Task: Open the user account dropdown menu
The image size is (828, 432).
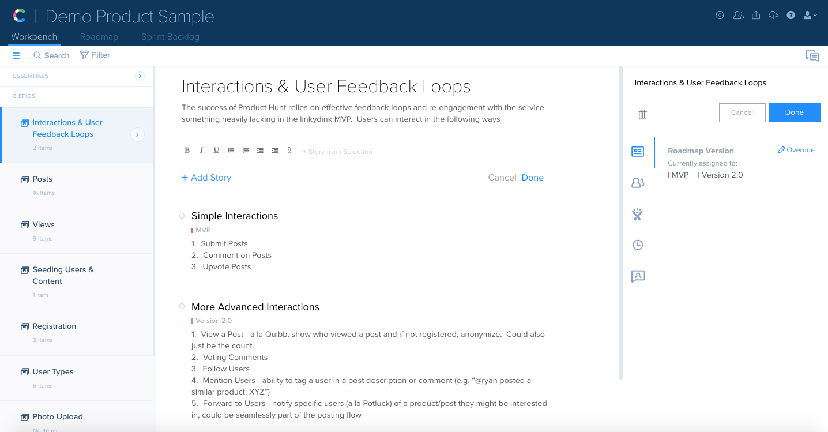Action: [x=810, y=16]
